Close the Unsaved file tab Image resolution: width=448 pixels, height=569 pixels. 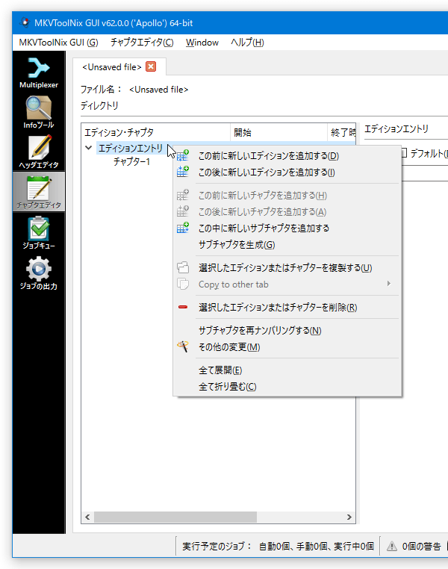click(x=151, y=66)
